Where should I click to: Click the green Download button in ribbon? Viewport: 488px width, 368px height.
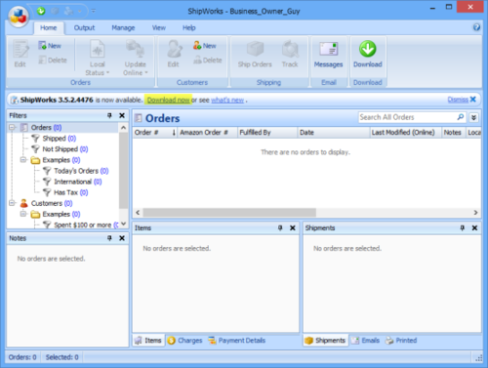pos(368,55)
